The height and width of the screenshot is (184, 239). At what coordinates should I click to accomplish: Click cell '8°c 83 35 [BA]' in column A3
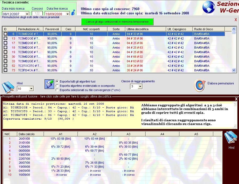coord(128,143)
